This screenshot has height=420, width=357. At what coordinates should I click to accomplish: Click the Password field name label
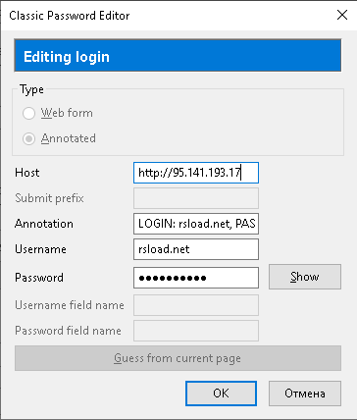pyautogui.click(x=68, y=331)
